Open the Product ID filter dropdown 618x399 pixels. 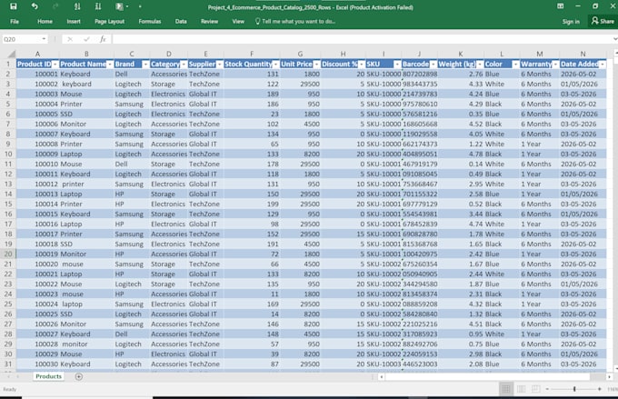coord(55,65)
